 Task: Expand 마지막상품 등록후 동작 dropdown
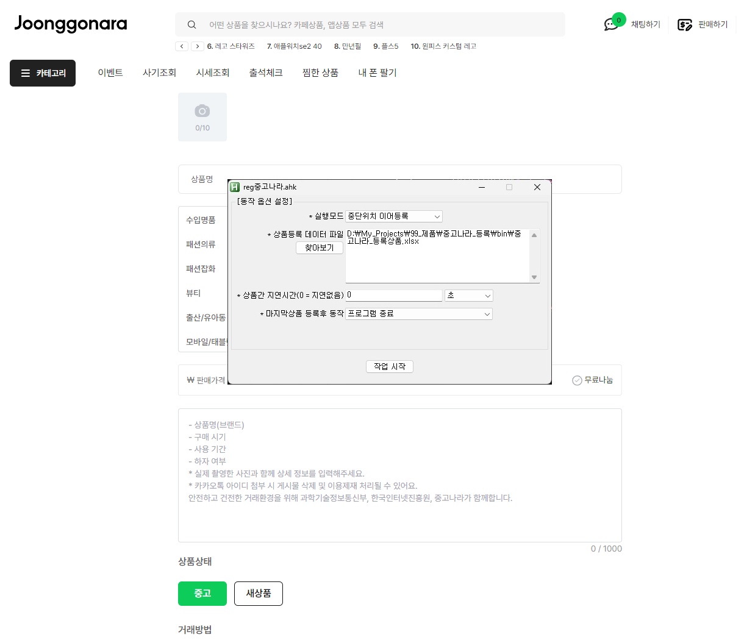(x=419, y=314)
